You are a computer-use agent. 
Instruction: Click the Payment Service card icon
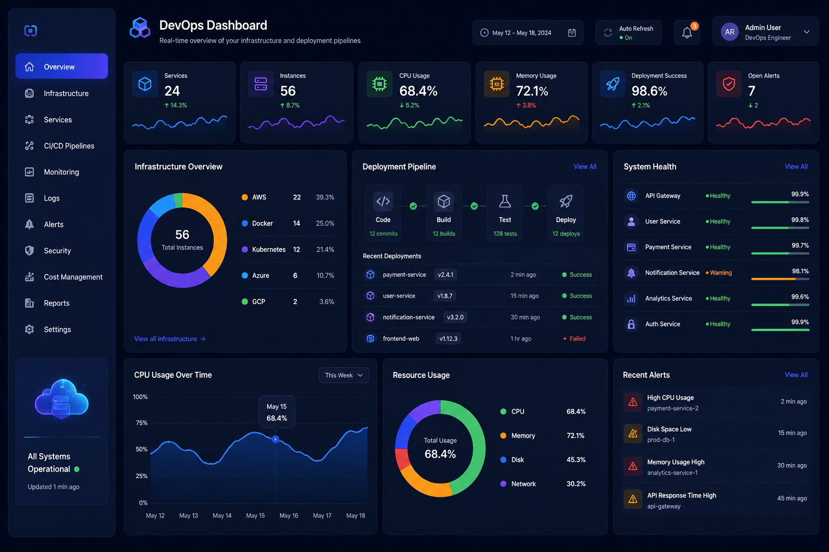click(631, 247)
